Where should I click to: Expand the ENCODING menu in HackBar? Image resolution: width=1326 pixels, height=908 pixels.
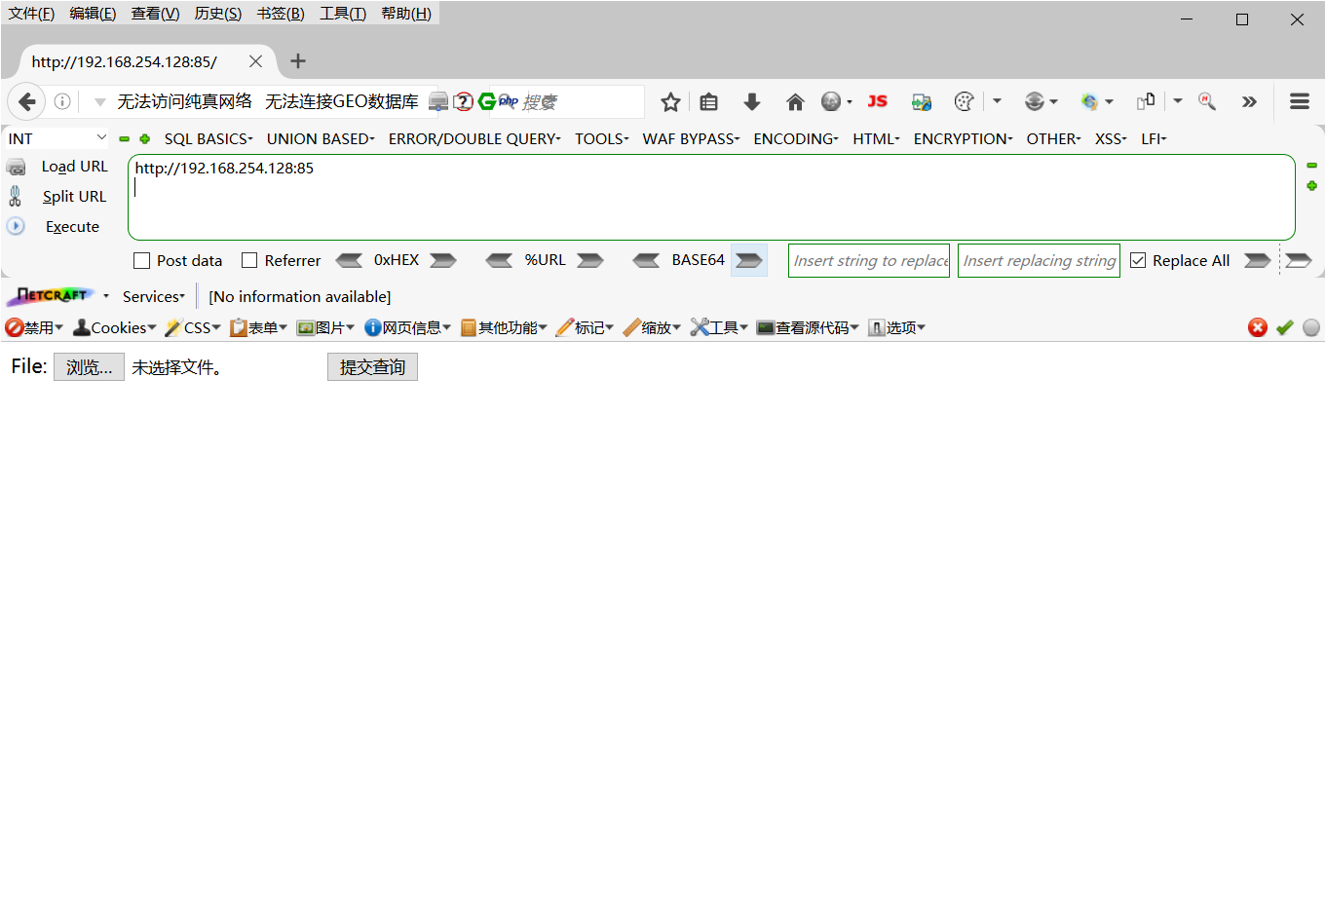coord(795,138)
